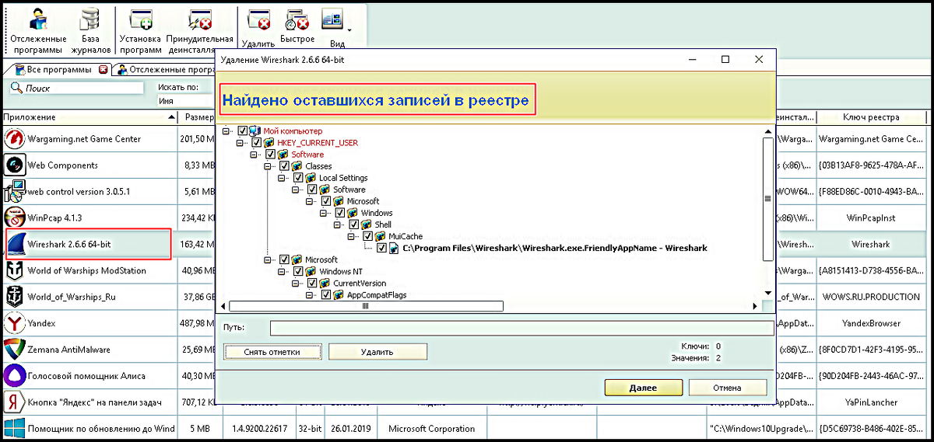Click the tree's scroll down arrow
Viewport: 934px width, 442px height.
click(x=768, y=294)
